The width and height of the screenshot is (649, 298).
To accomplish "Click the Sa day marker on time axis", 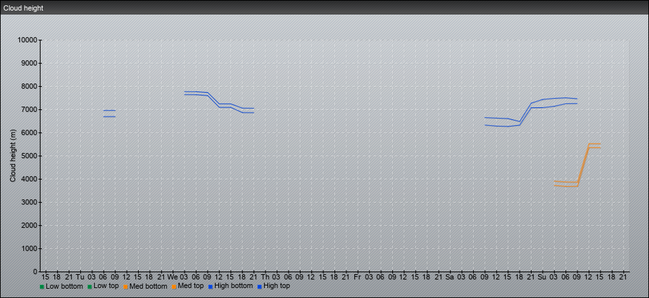I will coord(449,277).
